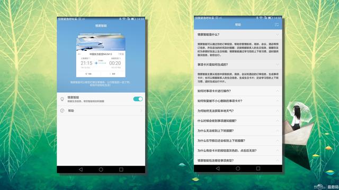Tap the right action button on flight card
This screenshot has height=190, width=339.
tap(113, 74)
